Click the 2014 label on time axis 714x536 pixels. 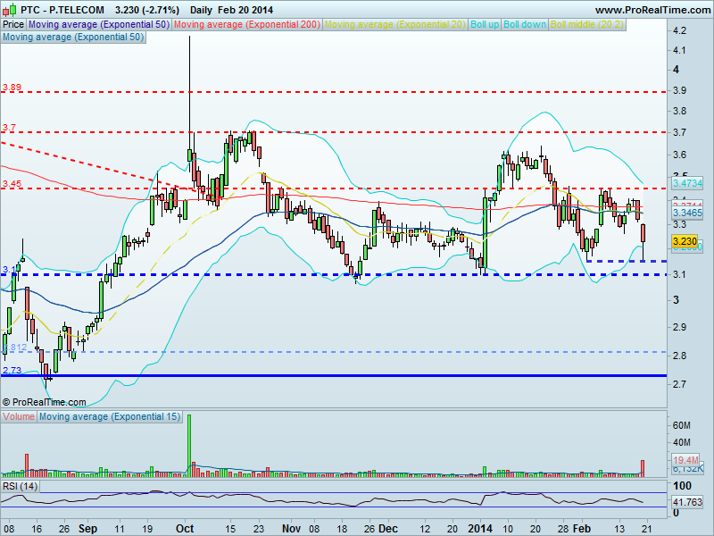480,529
